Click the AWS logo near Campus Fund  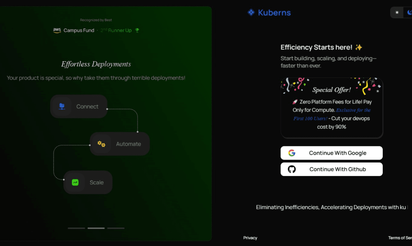(57, 30)
